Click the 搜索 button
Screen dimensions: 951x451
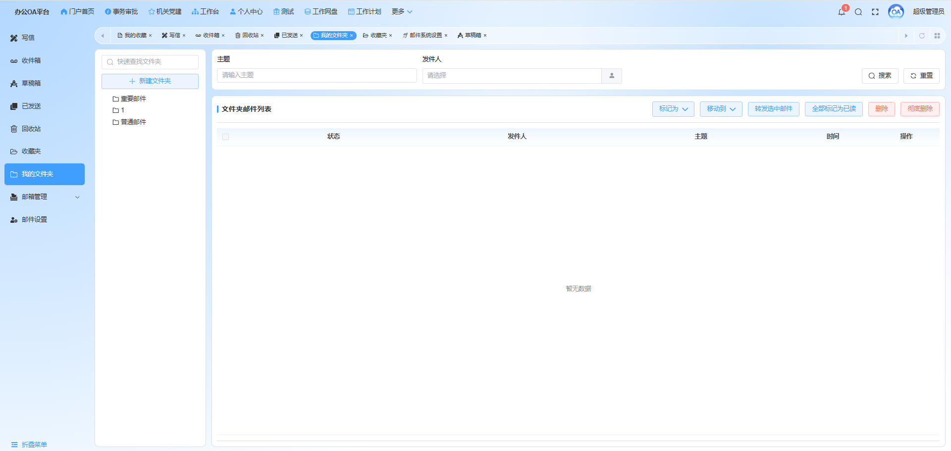point(880,76)
